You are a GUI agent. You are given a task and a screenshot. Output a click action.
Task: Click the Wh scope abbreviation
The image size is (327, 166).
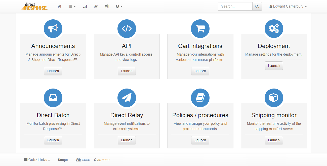(78, 160)
